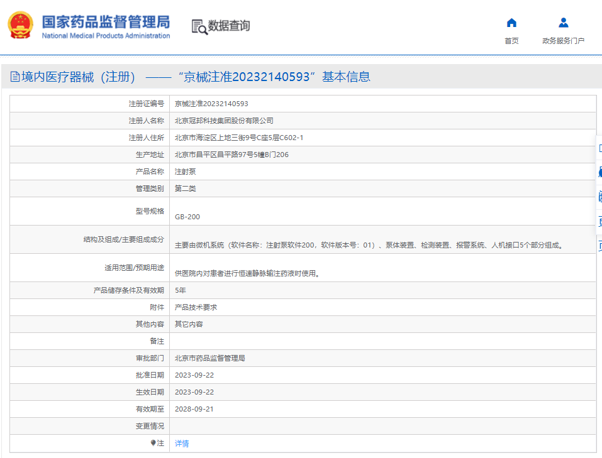Select approval department 北京市药品监督管理局
Image resolution: width=602 pixels, height=458 pixels.
209,358
